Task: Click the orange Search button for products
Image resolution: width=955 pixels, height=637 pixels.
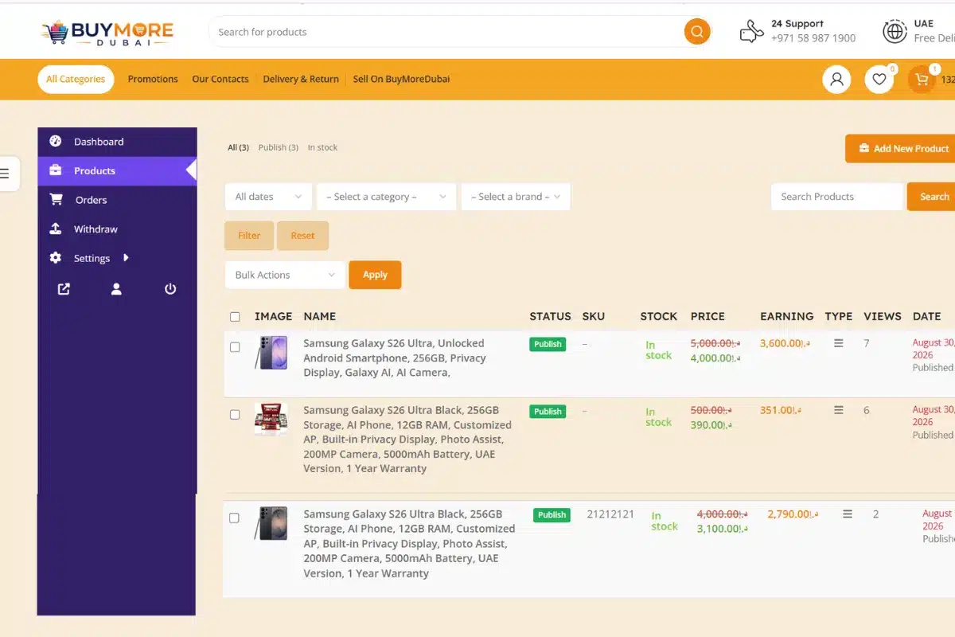Action: (x=932, y=197)
